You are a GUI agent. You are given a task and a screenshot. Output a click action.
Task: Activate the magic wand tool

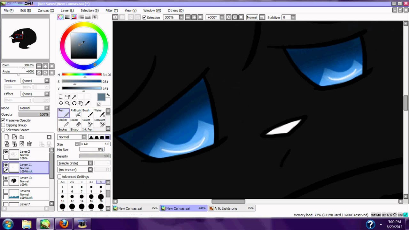[x=74, y=96]
